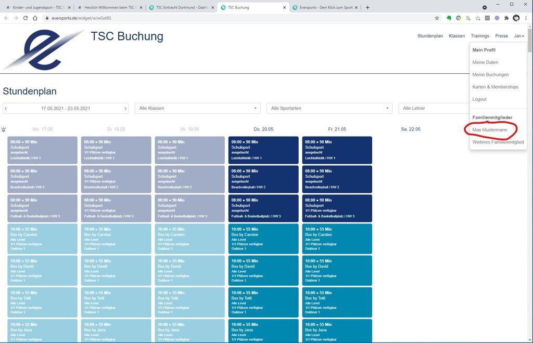
Task: Go to the previous week
Action: tap(6, 109)
